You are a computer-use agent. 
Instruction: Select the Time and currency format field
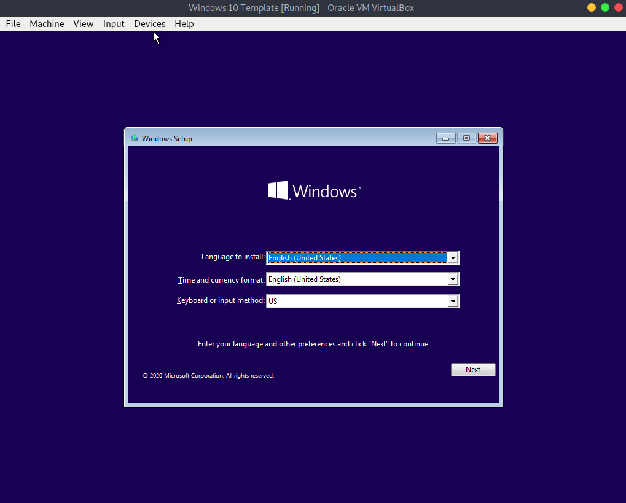[362, 279]
